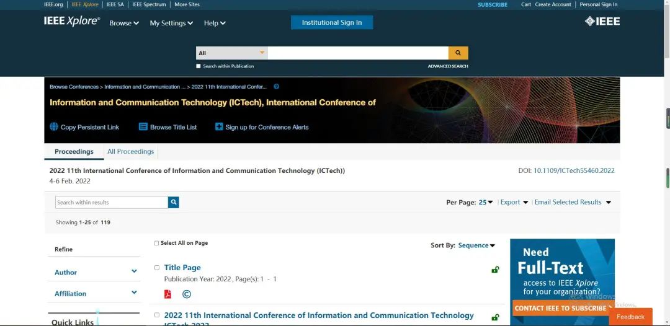
Task: Open the Sort By Sequence dropdown
Action: point(476,245)
